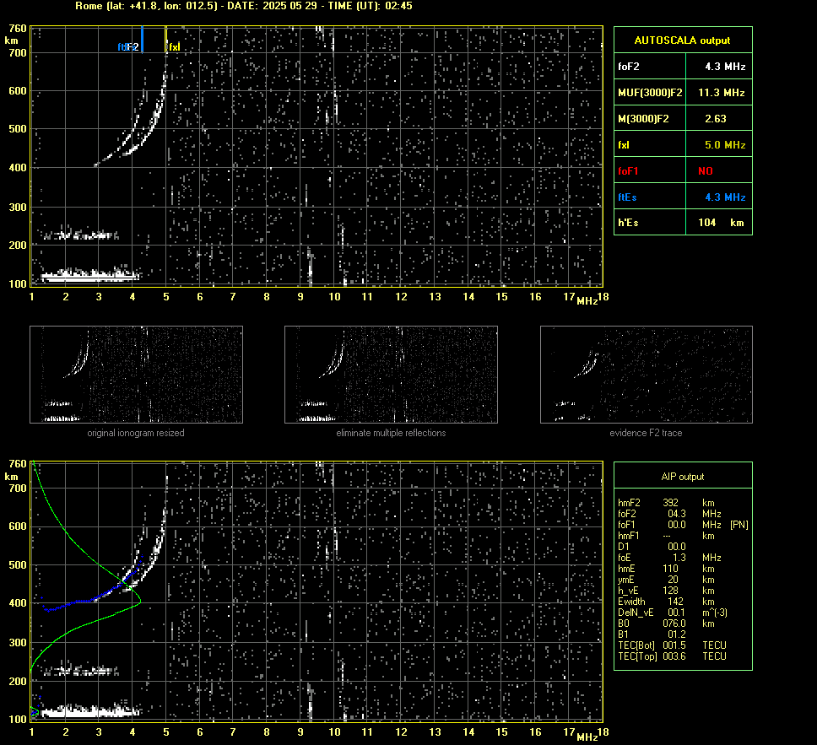Click the Rome station date and time title

pyautogui.click(x=244, y=6)
